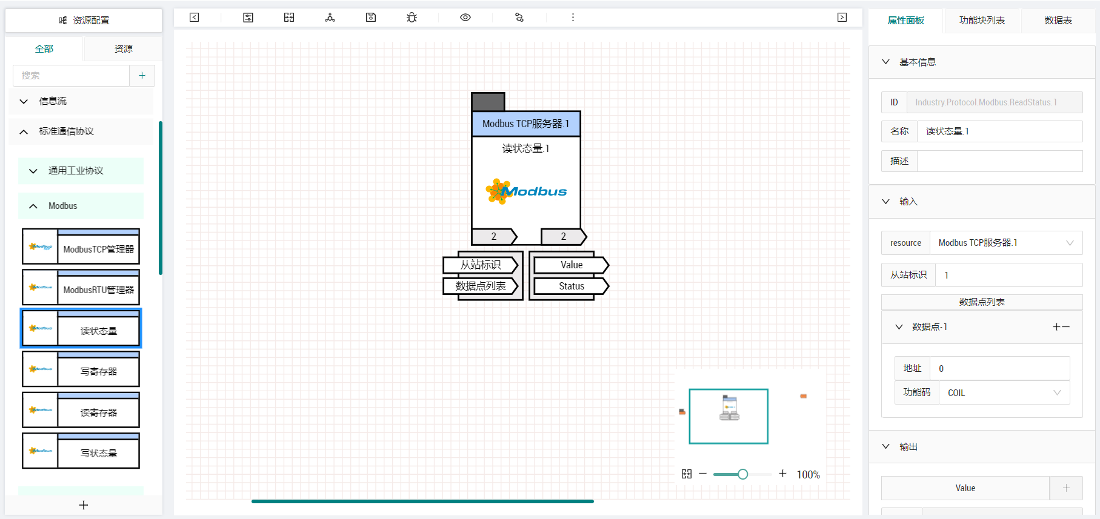Screen dimensions: 1100x519
Task: Click the 资源配置 header icon
Action: (62, 21)
